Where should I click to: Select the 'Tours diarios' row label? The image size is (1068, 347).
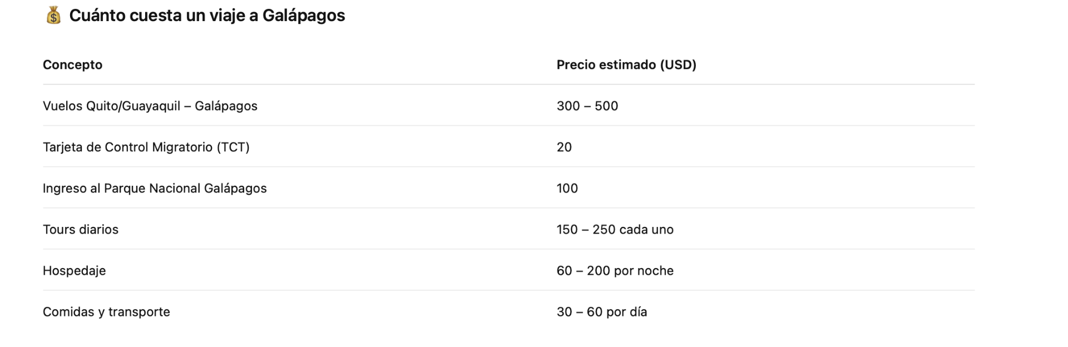click(81, 229)
